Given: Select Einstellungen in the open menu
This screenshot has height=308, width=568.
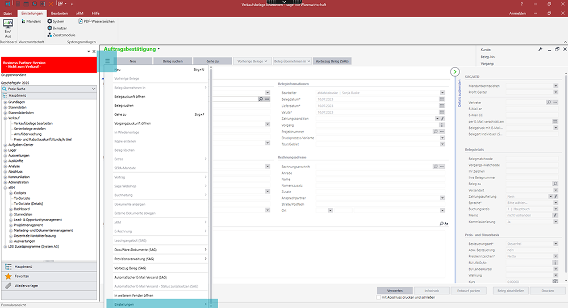Looking at the screenshot, I should (156, 305).
